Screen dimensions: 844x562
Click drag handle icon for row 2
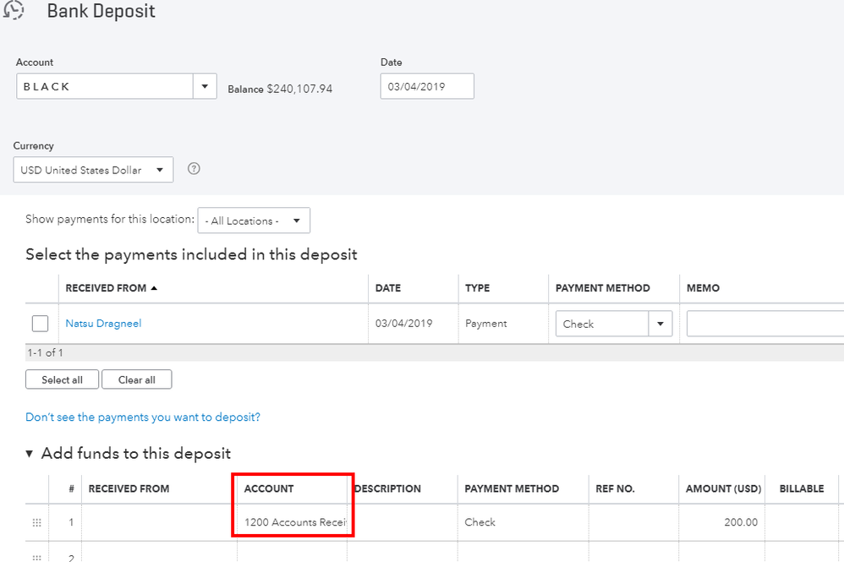pyautogui.click(x=36, y=556)
